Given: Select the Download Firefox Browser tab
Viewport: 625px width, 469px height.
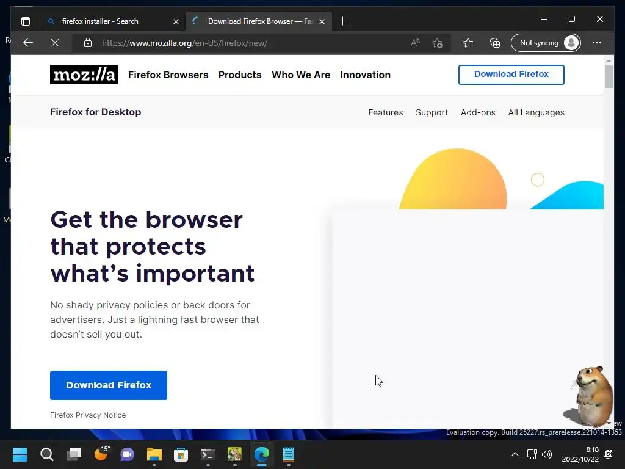Looking at the screenshot, I should [259, 21].
